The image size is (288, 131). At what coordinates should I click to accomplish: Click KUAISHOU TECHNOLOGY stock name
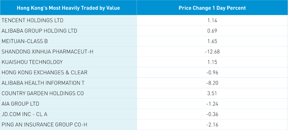pyautogui.click(x=32, y=62)
